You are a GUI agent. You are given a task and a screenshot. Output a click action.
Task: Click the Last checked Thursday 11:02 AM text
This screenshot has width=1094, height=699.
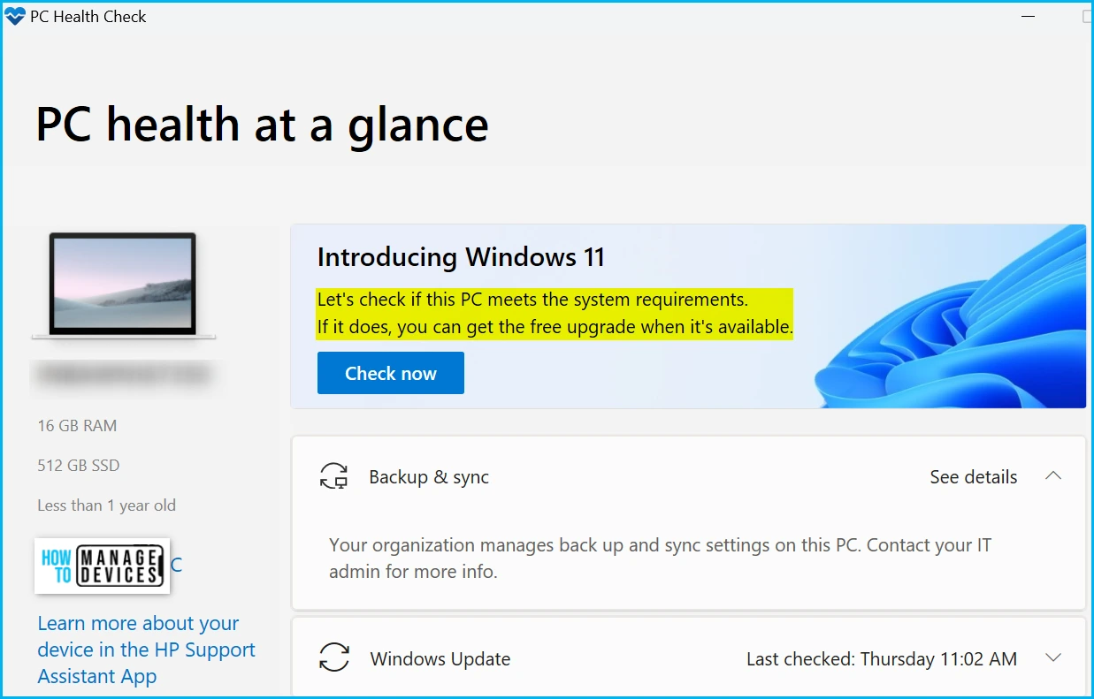click(882, 659)
